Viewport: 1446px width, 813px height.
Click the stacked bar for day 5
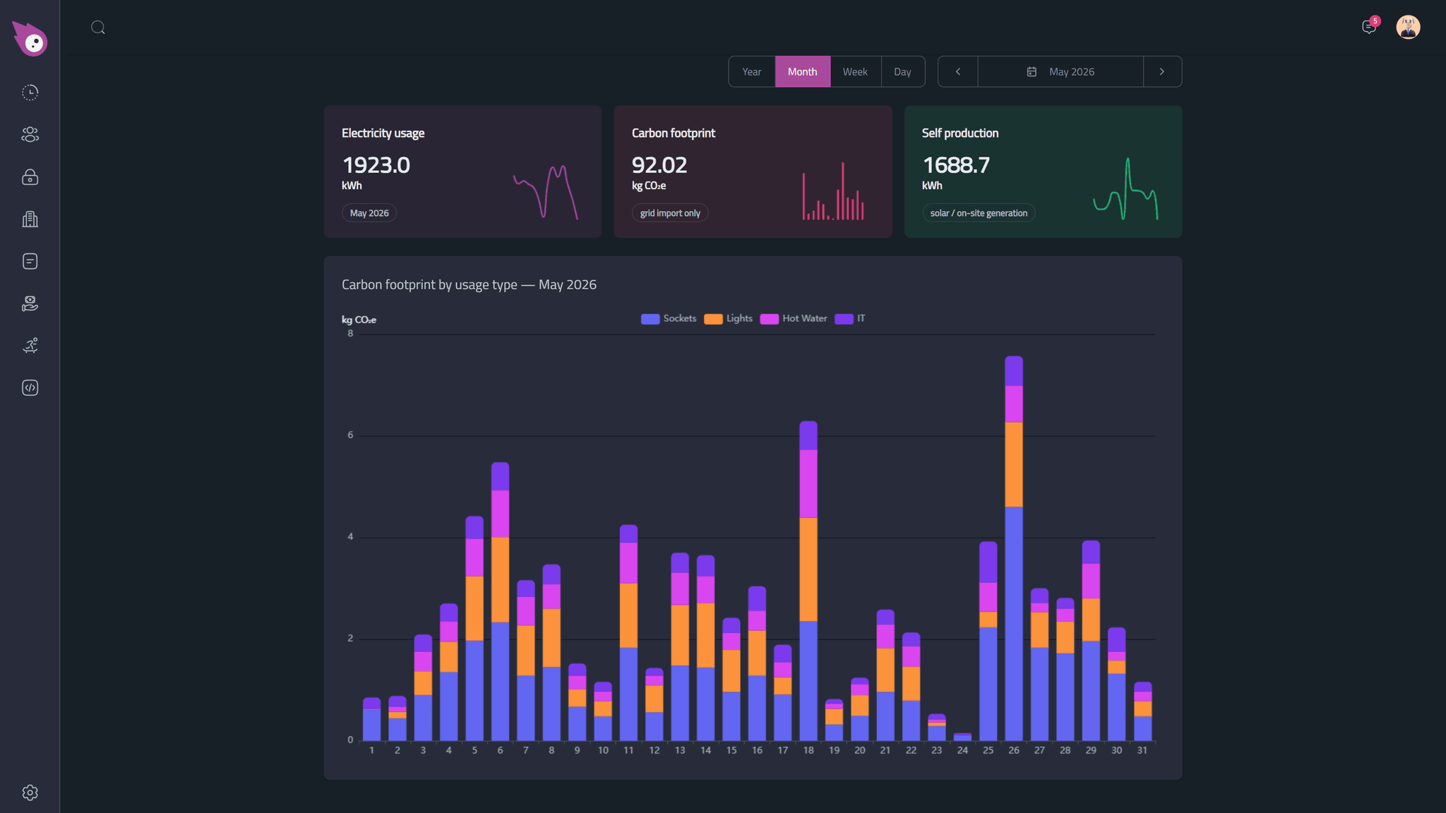tap(474, 628)
